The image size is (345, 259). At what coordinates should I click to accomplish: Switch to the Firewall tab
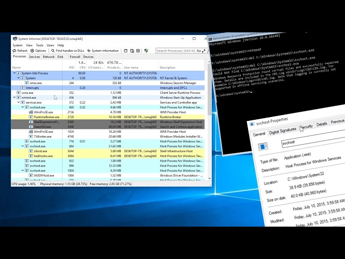point(75,57)
